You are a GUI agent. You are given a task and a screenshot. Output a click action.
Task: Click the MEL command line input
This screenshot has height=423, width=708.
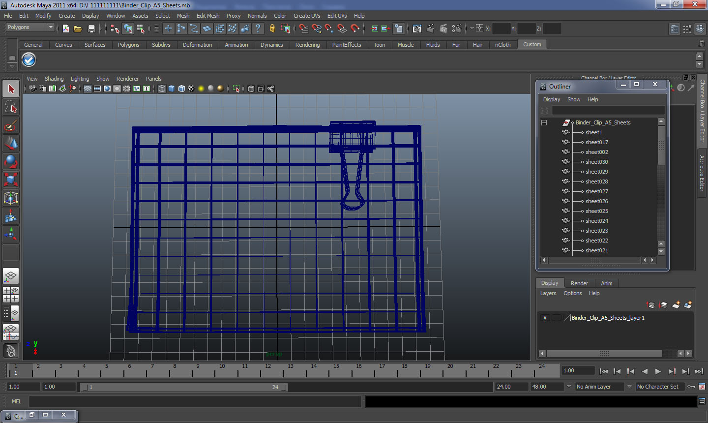click(195, 401)
